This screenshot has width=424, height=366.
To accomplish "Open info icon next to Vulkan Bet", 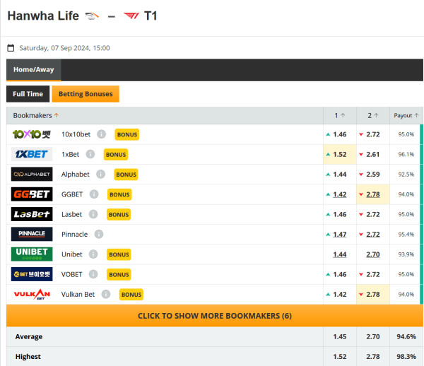I will coord(106,294).
